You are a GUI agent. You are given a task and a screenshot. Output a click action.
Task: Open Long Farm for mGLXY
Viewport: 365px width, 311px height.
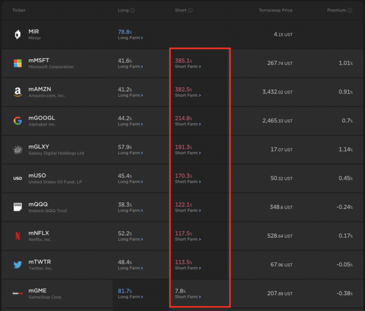point(130,153)
